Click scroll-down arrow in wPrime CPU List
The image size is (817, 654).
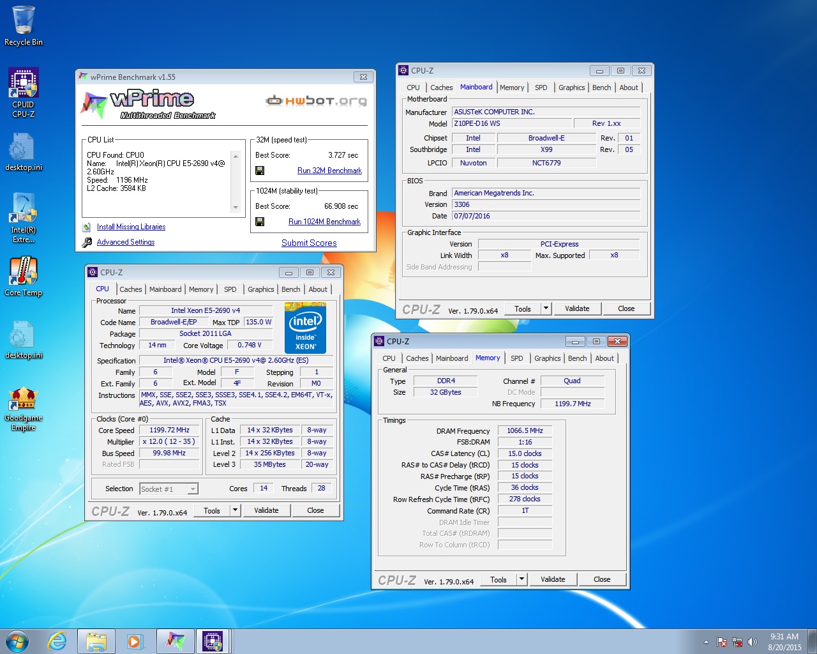coord(236,207)
